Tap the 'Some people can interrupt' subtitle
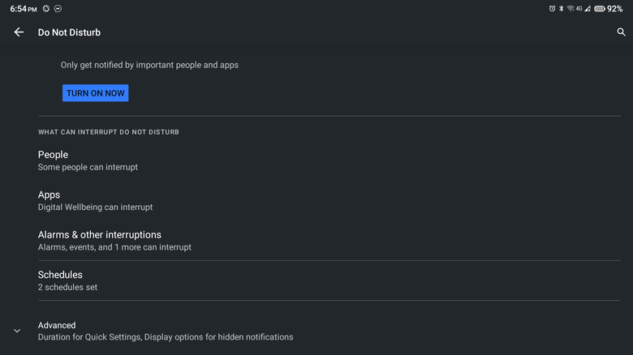Screen dimensions: 633x355 click(88, 167)
